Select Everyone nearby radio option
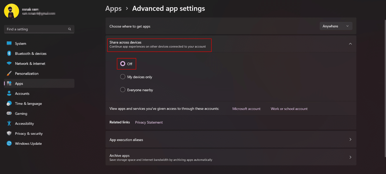Viewport: 386px width, 174px height. (123, 90)
